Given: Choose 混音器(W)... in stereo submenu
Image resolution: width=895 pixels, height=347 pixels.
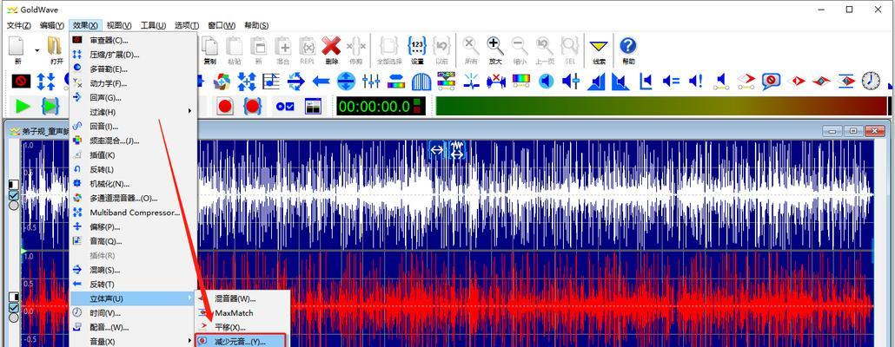Looking at the screenshot, I should [242, 298].
